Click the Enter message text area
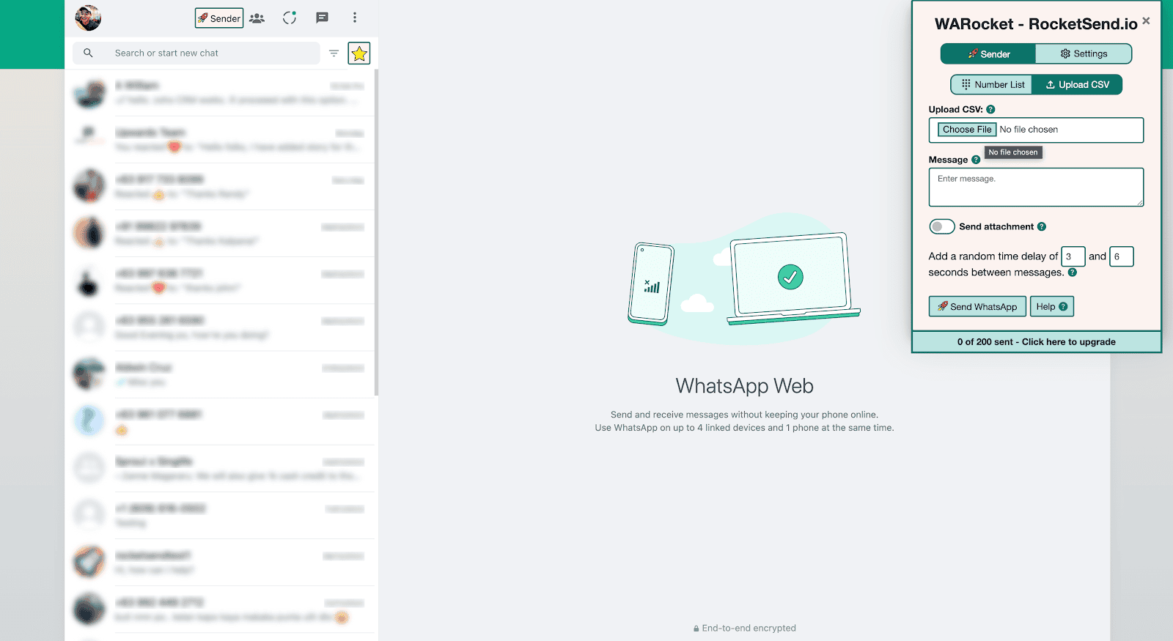This screenshot has height=641, width=1173. pyautogui.click(x=1036, y=187)
